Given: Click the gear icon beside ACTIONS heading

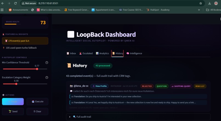Looking at the screenshot, I should tap(3, 95).
